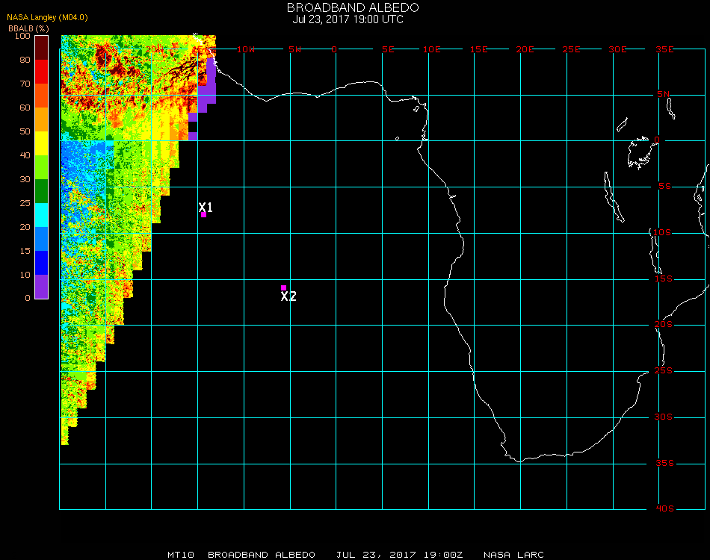
Task: Click the '20E' longitude label
Action: point(525,49)
